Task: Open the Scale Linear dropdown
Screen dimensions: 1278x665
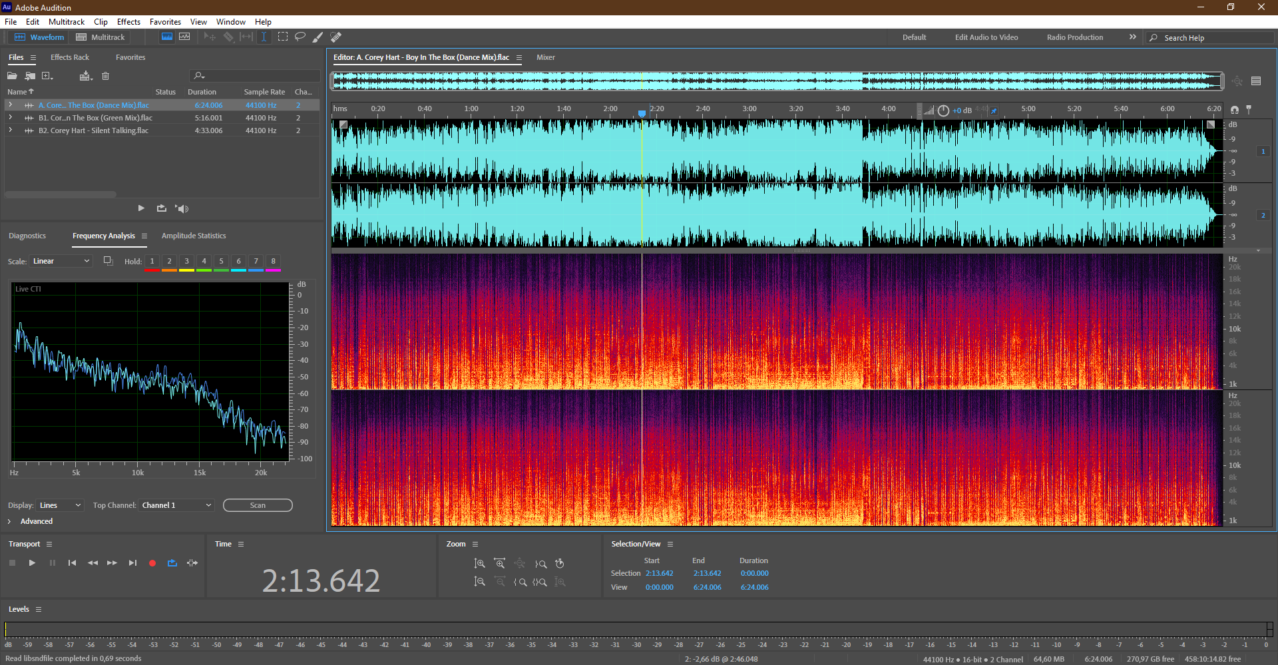Action: [61, 261]
